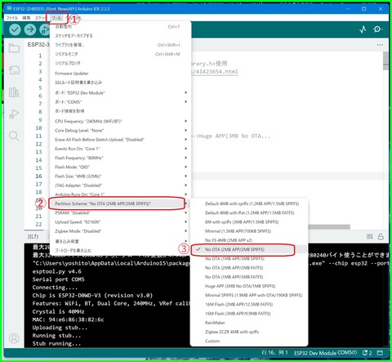Image resolution: width=392 pixels, height=362 pixels.
Task: Click the editor three-dots more icon
Action: pyautogui.click(x=380, y=45)
